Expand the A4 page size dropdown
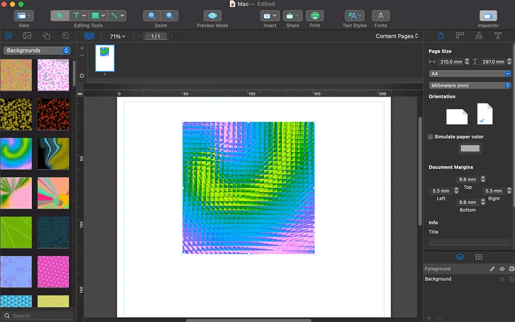Screen dimensions: 515x322 (469, 74)
